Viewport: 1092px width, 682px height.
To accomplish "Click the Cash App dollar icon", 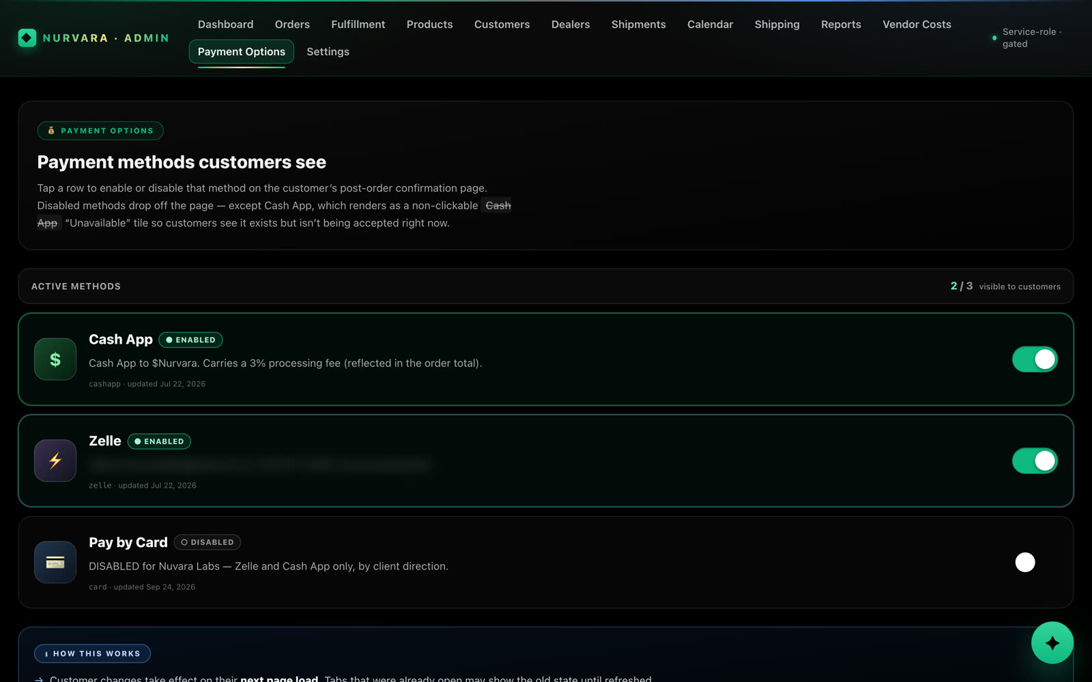I will pyautogui.click(x=55, y=359).
